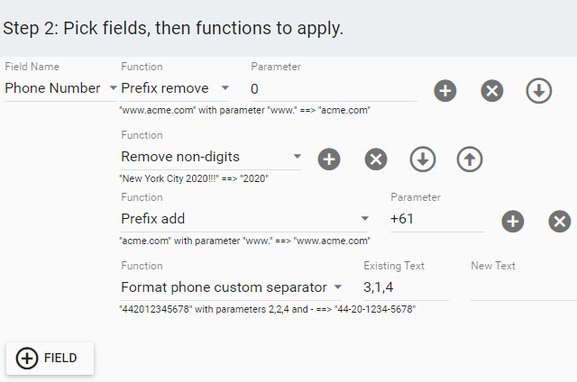Move Prefix remove function down
The image size is (577, 382).
[539, 90]
